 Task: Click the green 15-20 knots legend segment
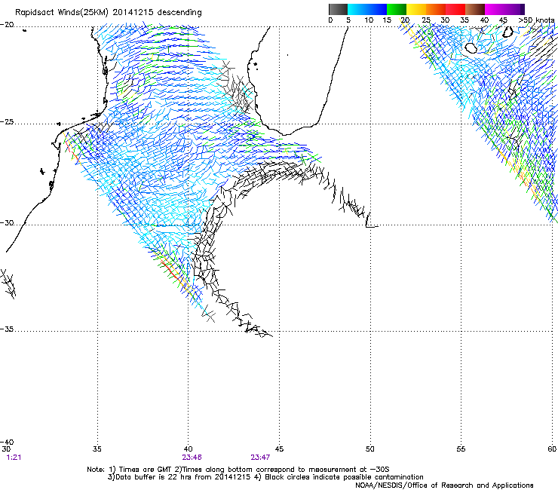pos(397,9)
